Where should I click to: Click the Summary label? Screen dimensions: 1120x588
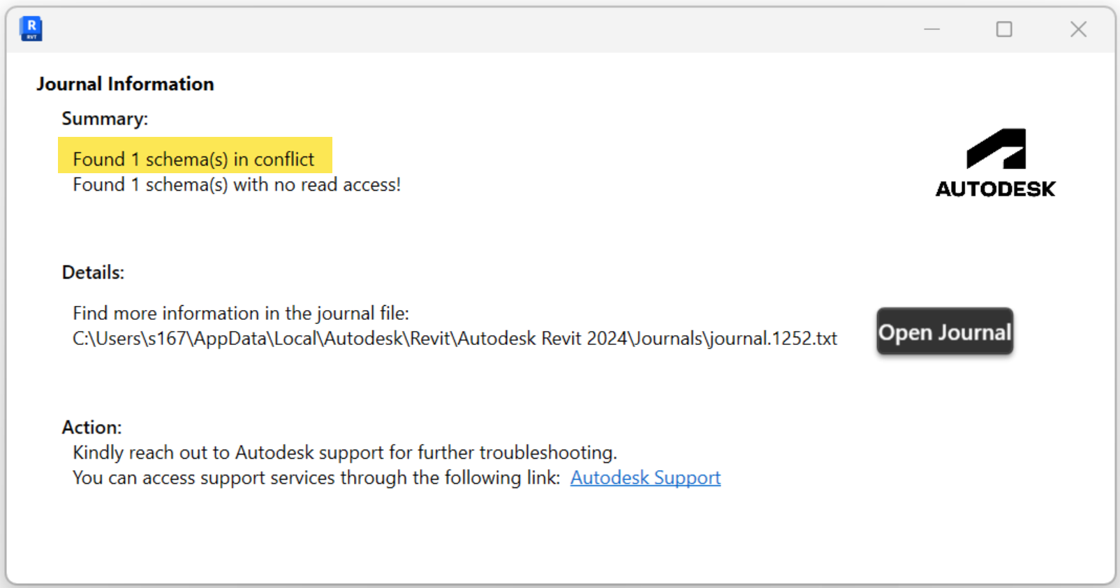click(x=105, y=119)
